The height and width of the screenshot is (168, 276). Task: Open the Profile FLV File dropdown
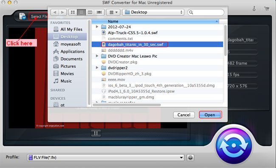105,157
